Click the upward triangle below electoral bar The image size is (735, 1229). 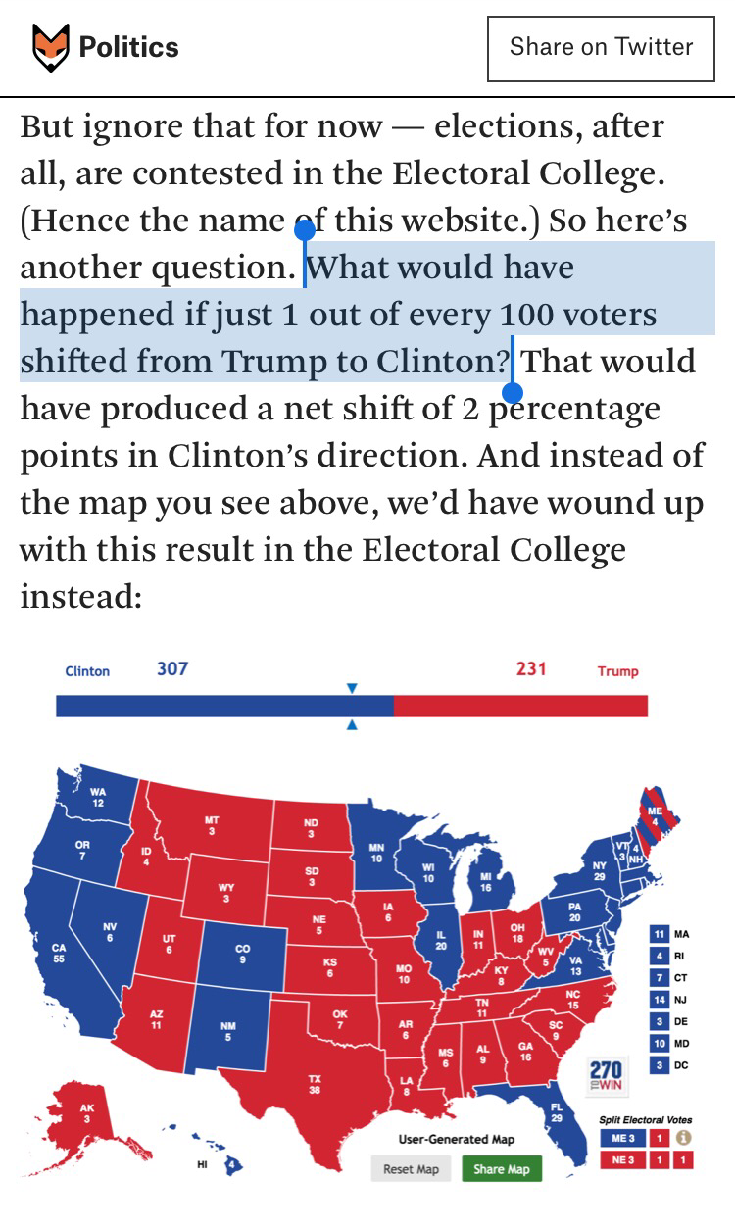351,724
